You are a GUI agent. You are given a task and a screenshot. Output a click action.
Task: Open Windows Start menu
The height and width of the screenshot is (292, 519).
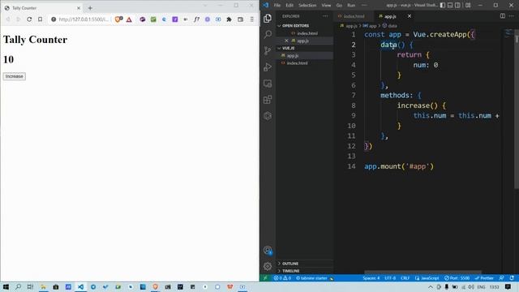pyautogui.click(x=6, y=286)
